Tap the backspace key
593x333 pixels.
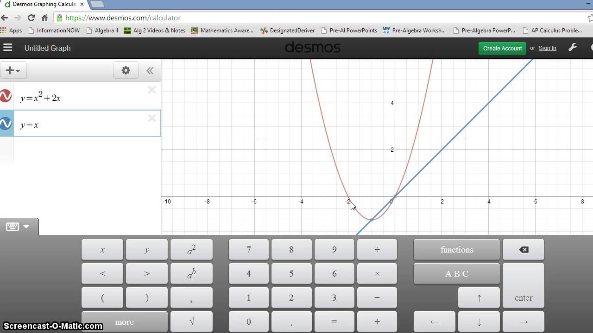(524, 250)
